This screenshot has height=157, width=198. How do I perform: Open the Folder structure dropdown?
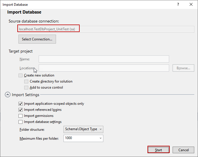[83, 129]
